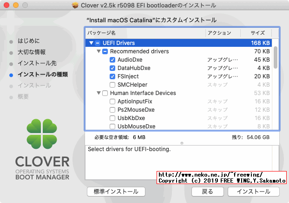Select the UsbMouseDxe row label
Viewport: 289px width, 203px height.
[137, 127]
